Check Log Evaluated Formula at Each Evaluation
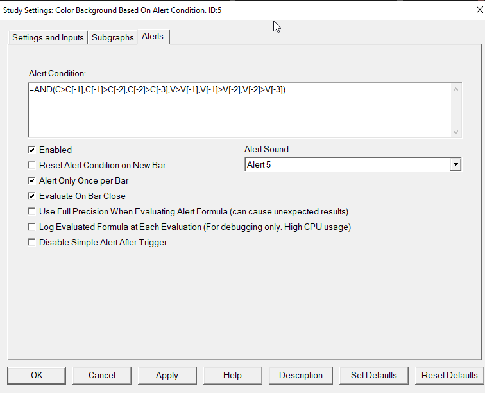 tap(31, 227)
